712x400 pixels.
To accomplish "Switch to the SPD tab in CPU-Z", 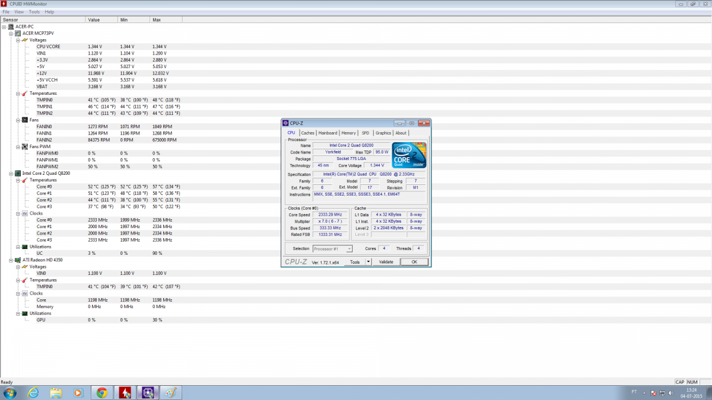I will [x=365, y=133].
